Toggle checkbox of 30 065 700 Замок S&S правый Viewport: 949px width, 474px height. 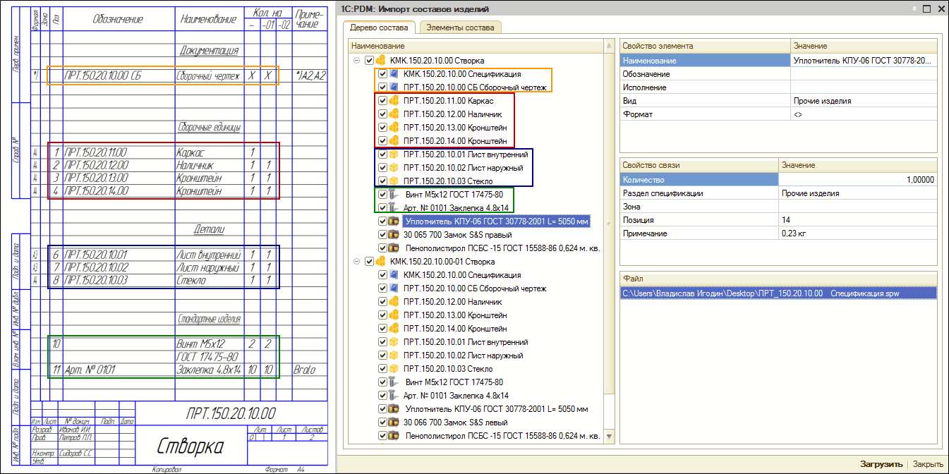[382, 234]
